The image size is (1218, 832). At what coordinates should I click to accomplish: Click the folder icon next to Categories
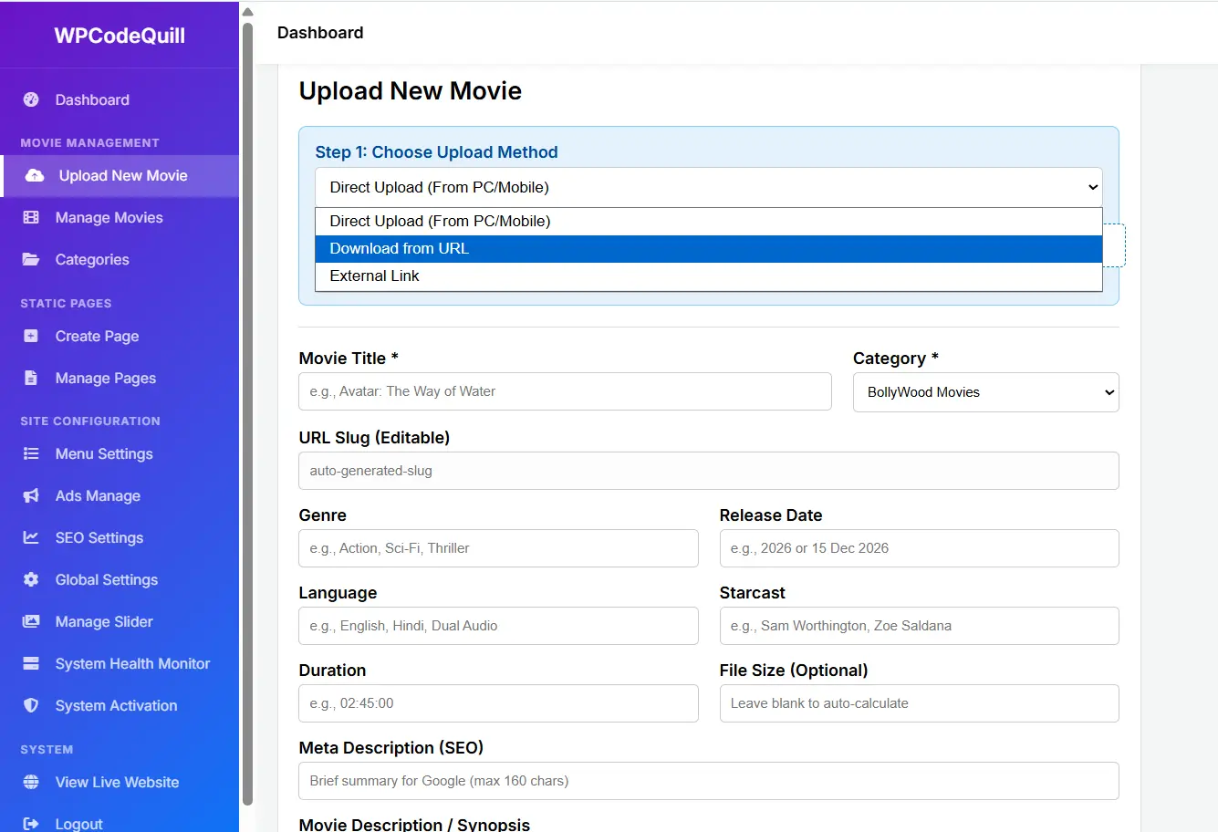31,259
